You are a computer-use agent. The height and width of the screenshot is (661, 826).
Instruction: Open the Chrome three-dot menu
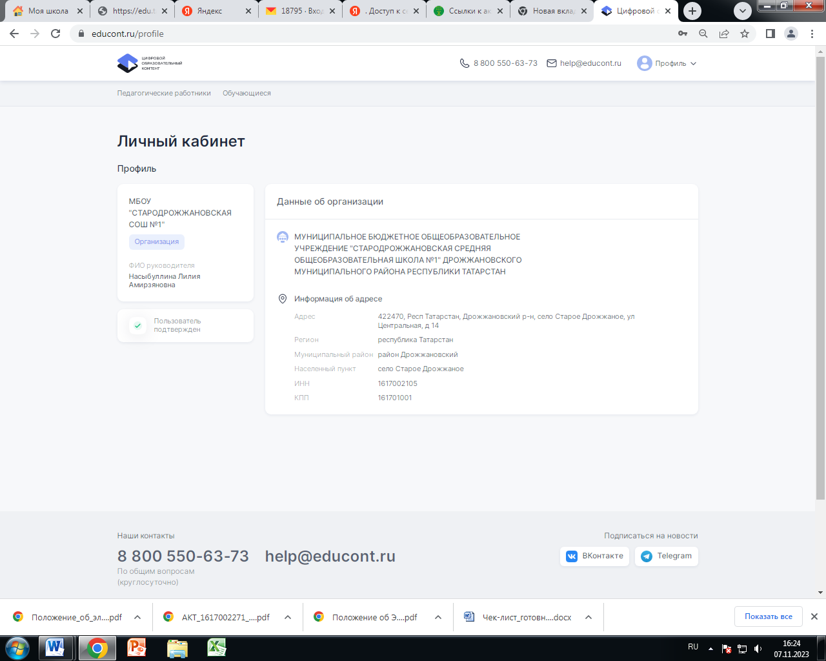[x=812, y=34]
